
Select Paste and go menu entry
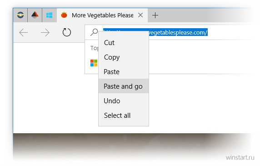pos(124,86)
